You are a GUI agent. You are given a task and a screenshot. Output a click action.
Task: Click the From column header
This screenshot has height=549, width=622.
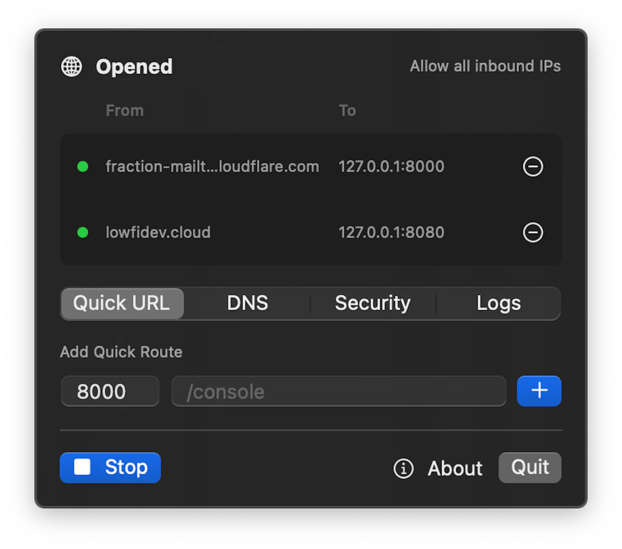[124, 111]
